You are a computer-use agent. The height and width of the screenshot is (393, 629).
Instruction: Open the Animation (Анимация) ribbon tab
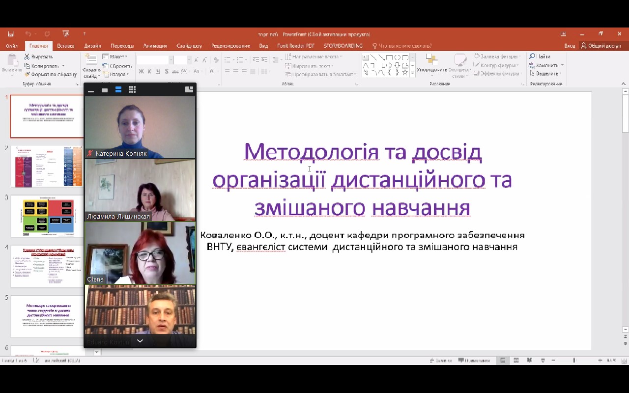pos(155,46)
